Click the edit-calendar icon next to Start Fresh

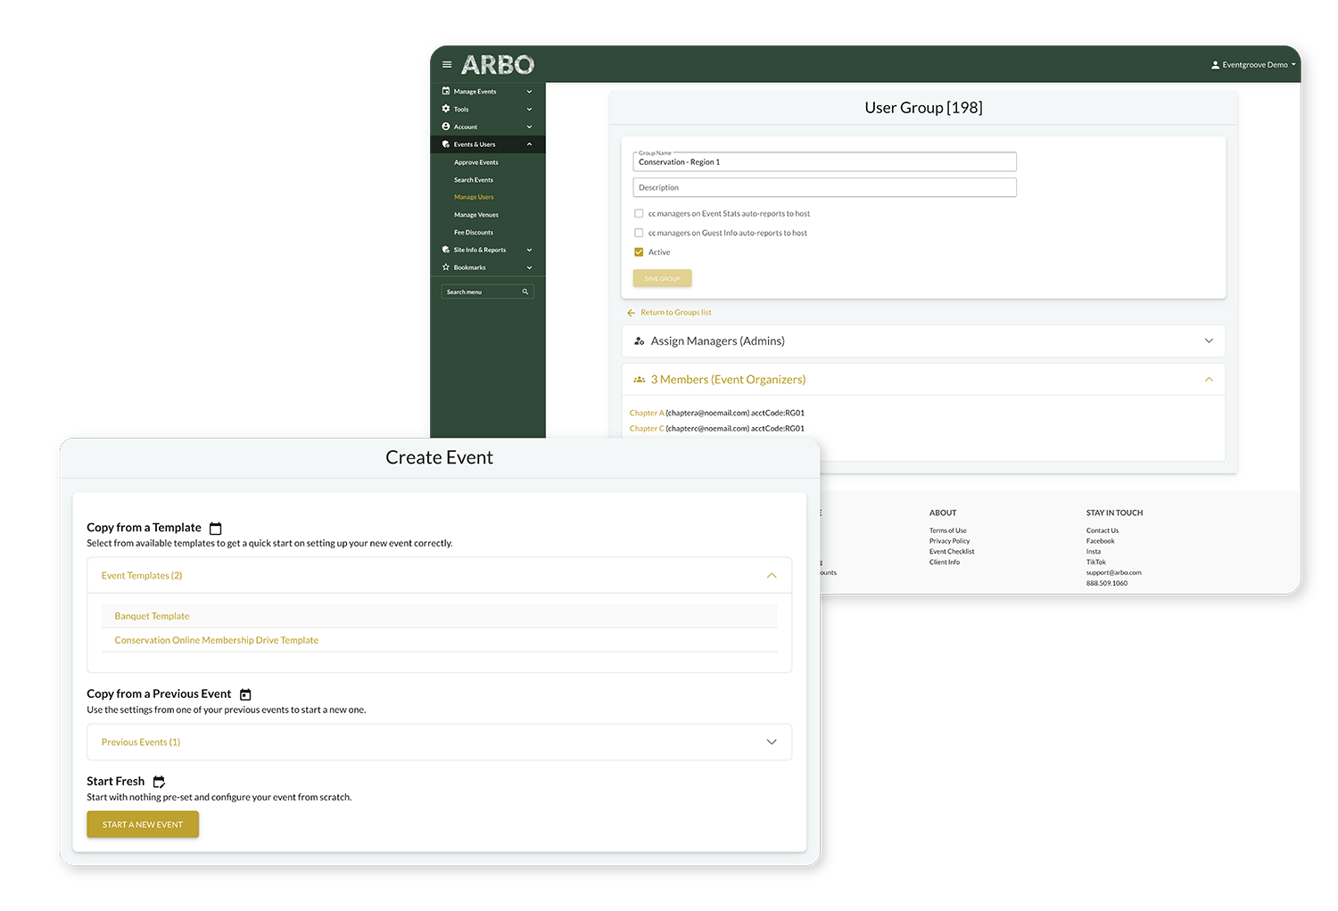(159, 782)
